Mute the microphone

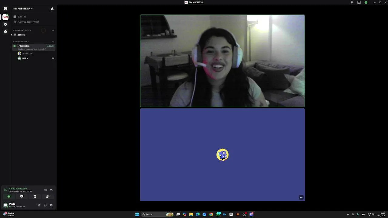click(39, 205)
